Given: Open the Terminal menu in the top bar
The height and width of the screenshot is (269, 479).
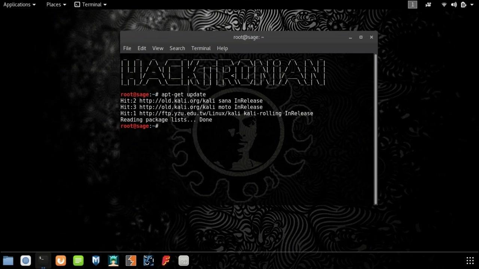Looking at the screenshot, I should 90,4.
